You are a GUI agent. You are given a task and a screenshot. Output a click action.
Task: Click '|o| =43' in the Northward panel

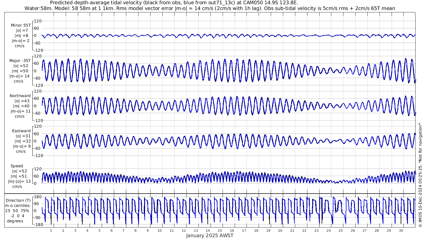[22, 101]
